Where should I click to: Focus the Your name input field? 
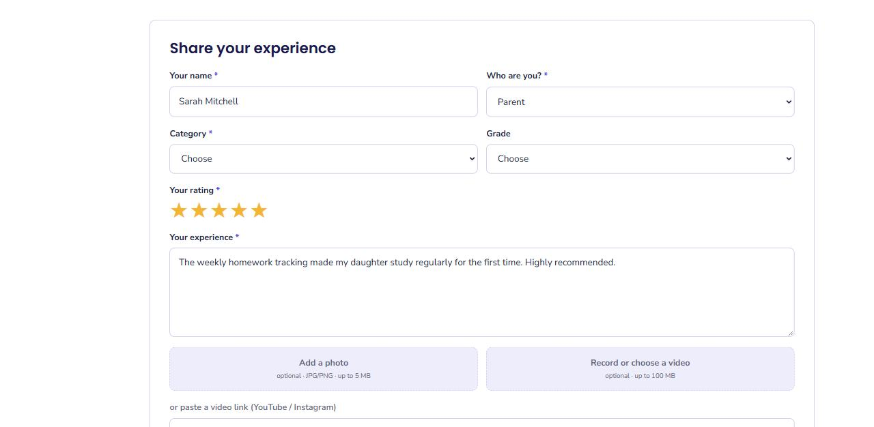[324, 101]
